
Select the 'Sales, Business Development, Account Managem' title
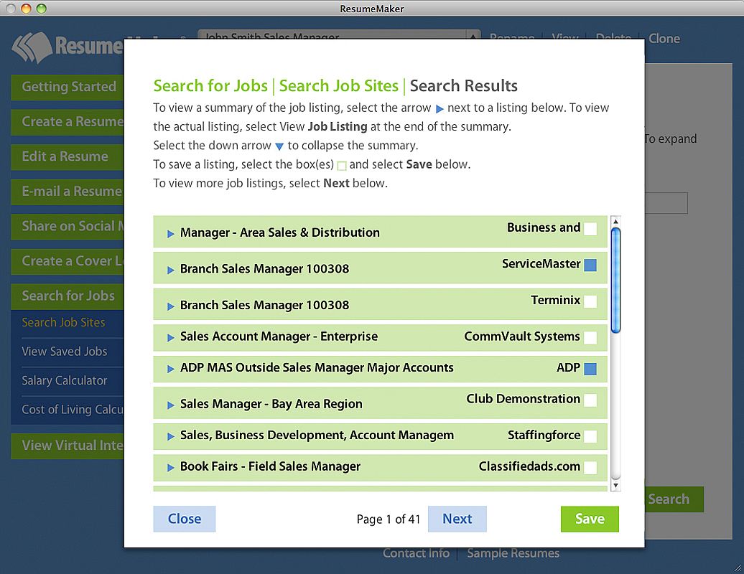pos(317,435)
